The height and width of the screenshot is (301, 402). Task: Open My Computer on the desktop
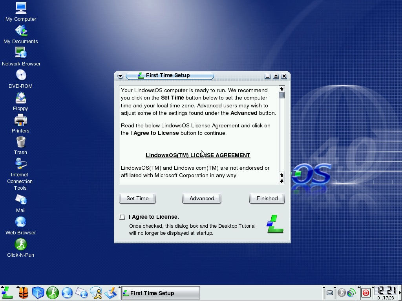coord(20,8)
